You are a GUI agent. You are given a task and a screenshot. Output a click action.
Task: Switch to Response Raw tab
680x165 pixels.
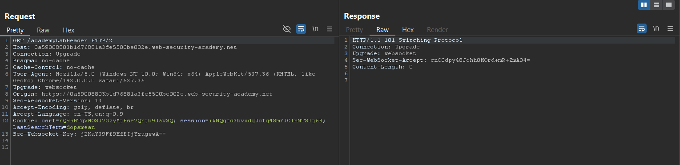[382, 30]
